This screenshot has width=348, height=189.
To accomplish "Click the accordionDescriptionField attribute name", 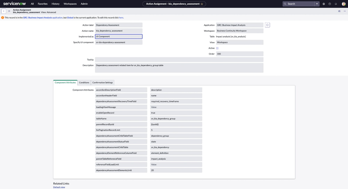I will click(121, 90).
